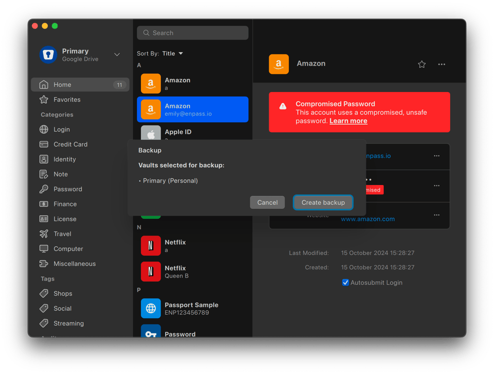
Task: Click the Primary (Personal) vault entry in dialog
Action: coord(170,181)
